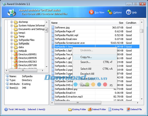
Task: Expand the Directory089935 deleted folder
Action: [12, 58]
